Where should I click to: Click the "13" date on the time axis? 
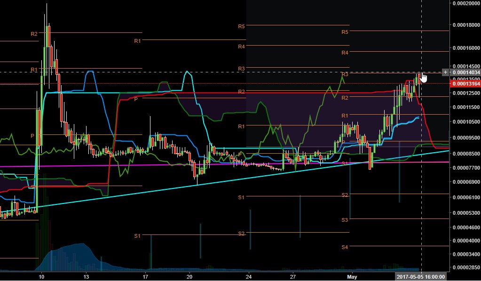[86, 277]
